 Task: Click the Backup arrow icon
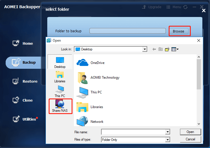16,62
